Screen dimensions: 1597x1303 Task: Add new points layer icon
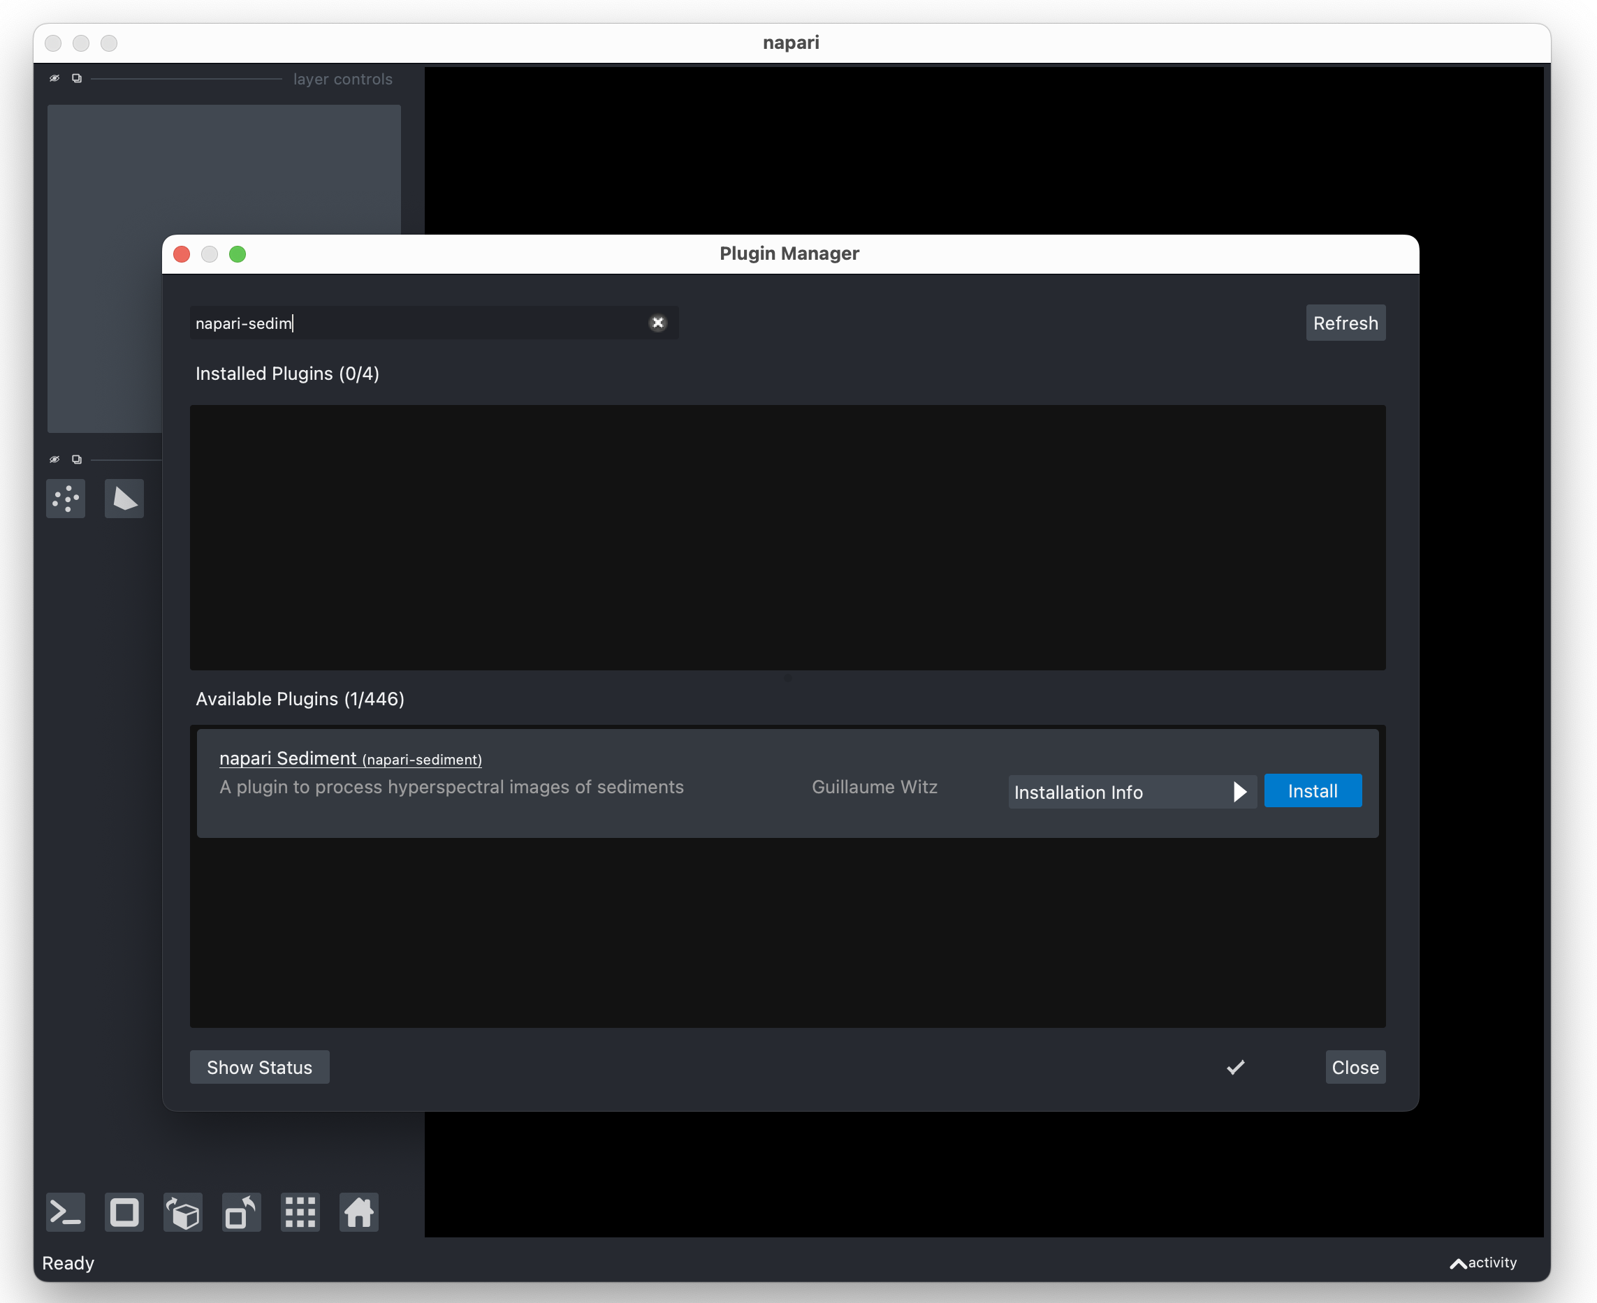point(66,499)
